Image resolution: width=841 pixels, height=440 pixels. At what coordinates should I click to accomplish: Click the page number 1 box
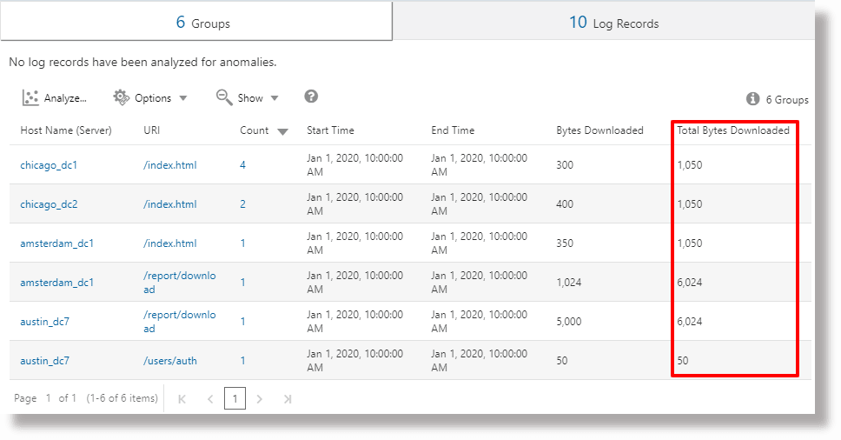point(235,399)
